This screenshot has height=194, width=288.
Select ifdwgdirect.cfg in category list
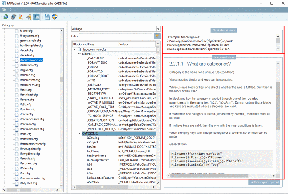point(30,154)
